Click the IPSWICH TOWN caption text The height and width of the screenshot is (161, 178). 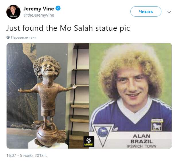142,146
